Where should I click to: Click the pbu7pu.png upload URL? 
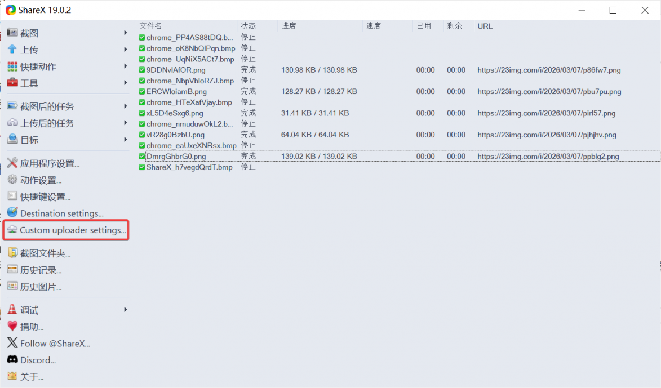pyautogui.click(x=549, y=92)
